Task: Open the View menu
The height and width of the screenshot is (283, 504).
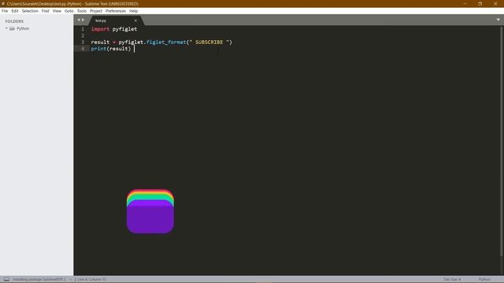Action: (x=57, y=11)
